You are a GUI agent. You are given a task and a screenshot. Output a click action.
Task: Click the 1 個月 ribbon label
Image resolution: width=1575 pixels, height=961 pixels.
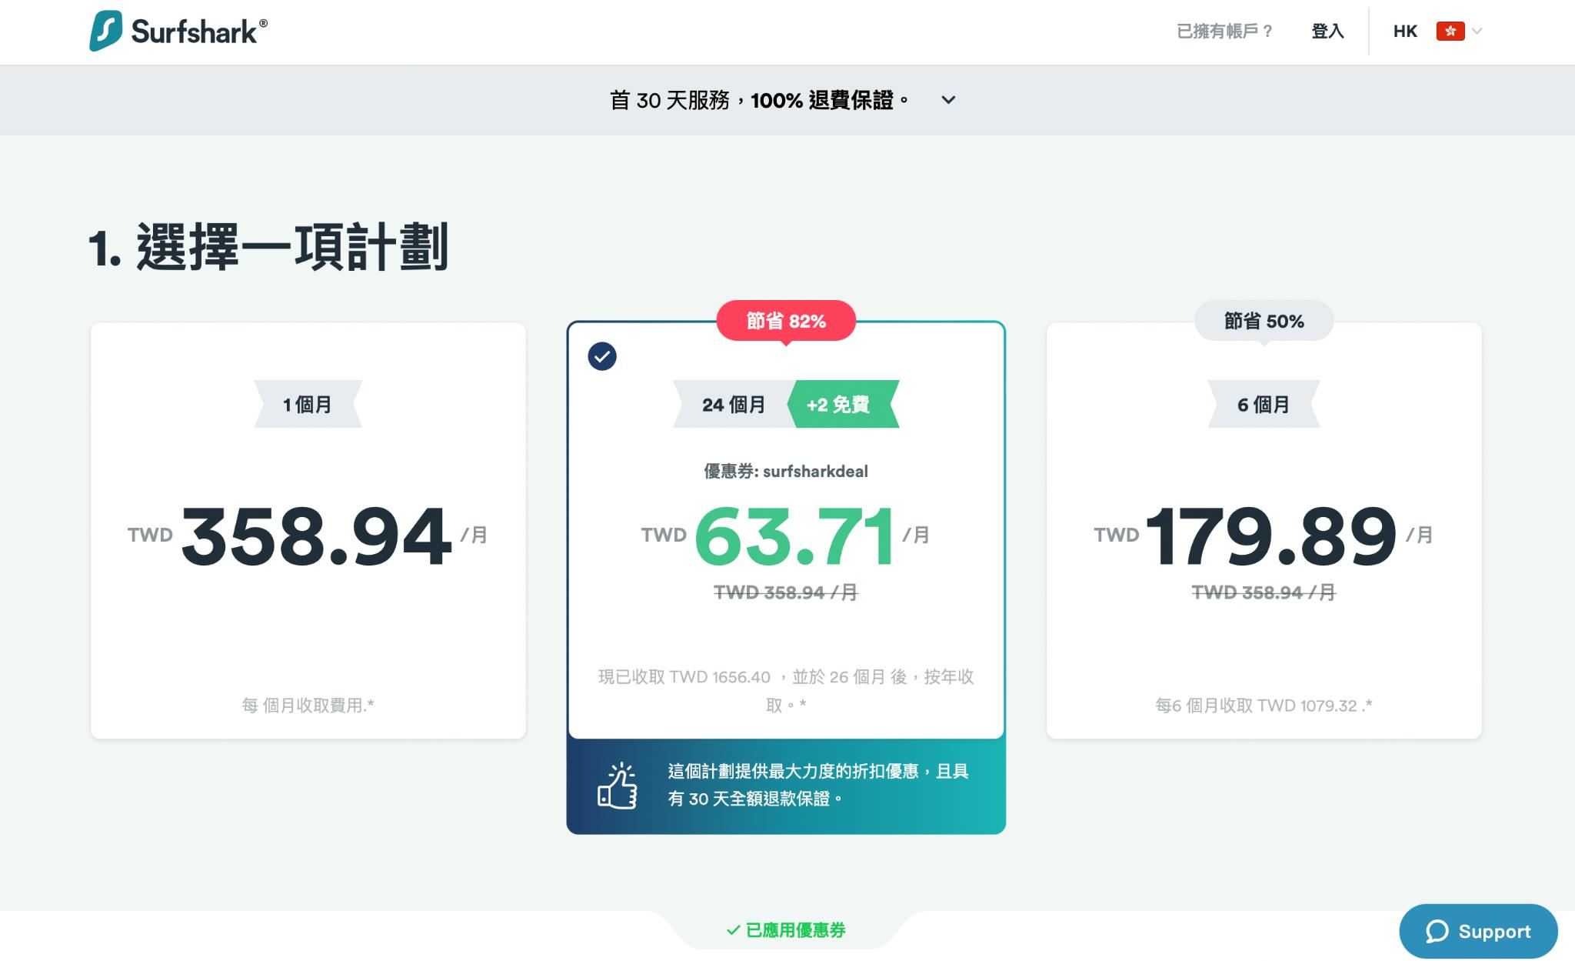point(308,404)
